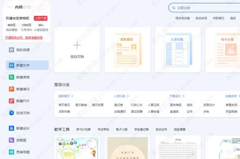Viewport: 240px width, 159px height.
Task: Open the 电子小报 template card
Action: tap(223, 50)
